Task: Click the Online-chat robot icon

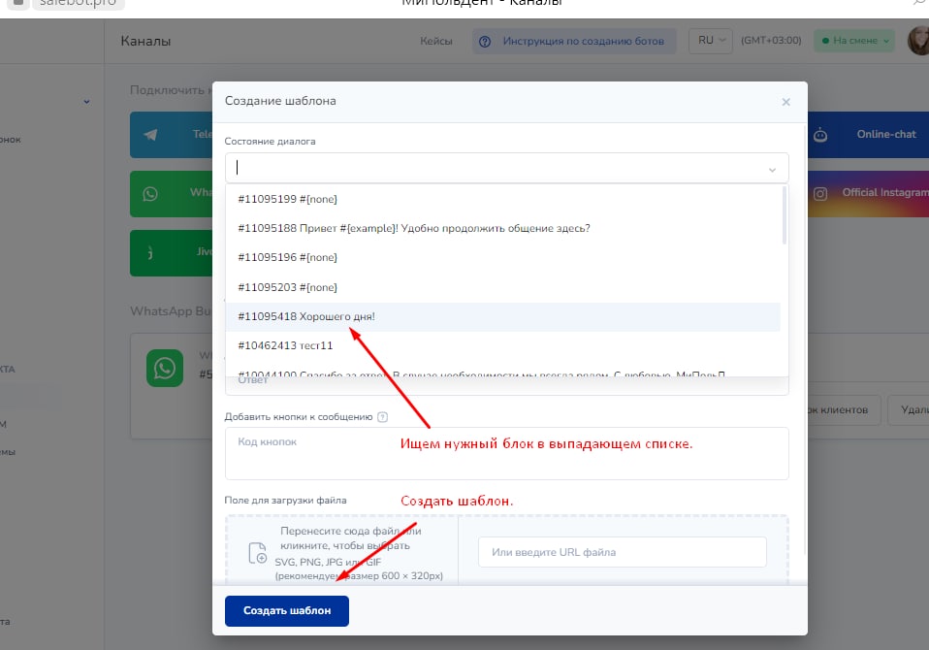Action: [820, 135]
